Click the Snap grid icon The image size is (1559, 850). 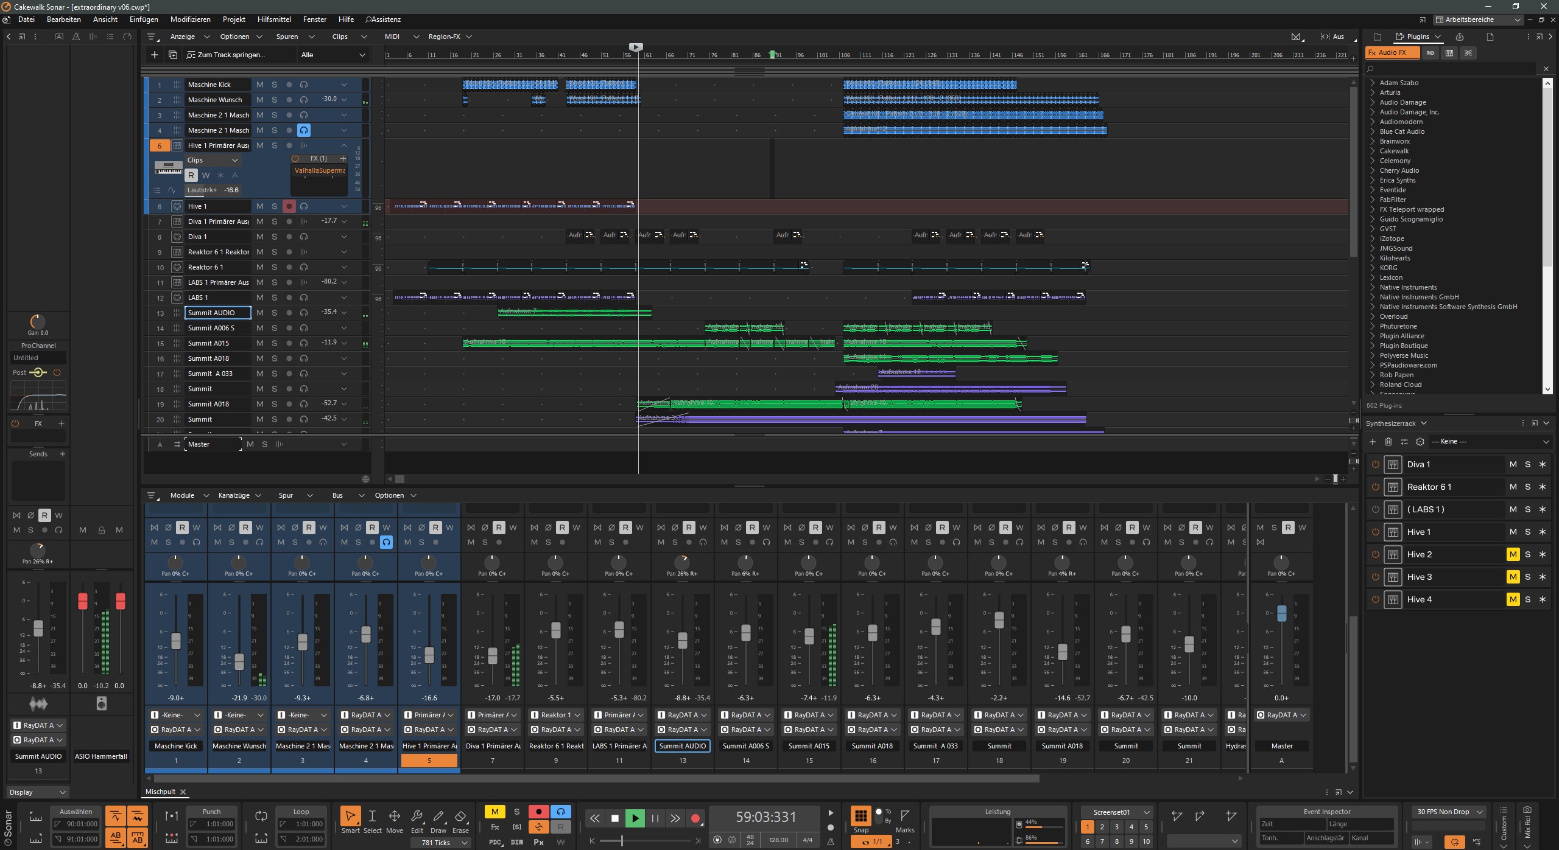(x=860, y=815)
